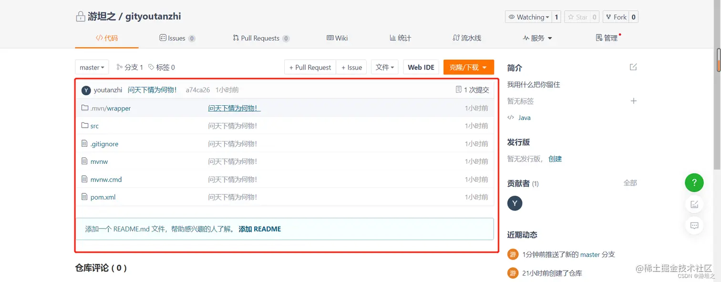This screenshot has width=721, height=282.
Task: Open the master branch selector dropdown
Action: click(92, 67)
